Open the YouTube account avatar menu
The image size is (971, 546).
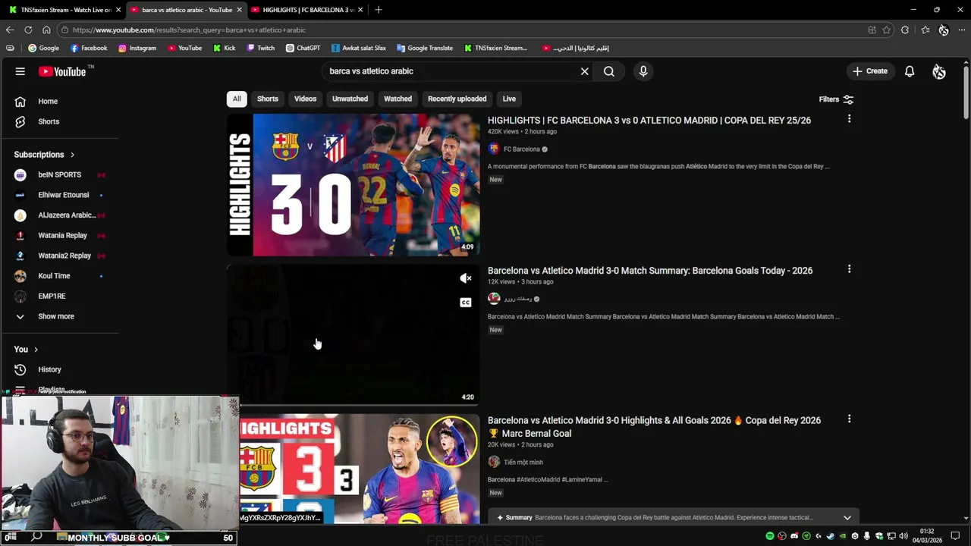pos(939,71)
